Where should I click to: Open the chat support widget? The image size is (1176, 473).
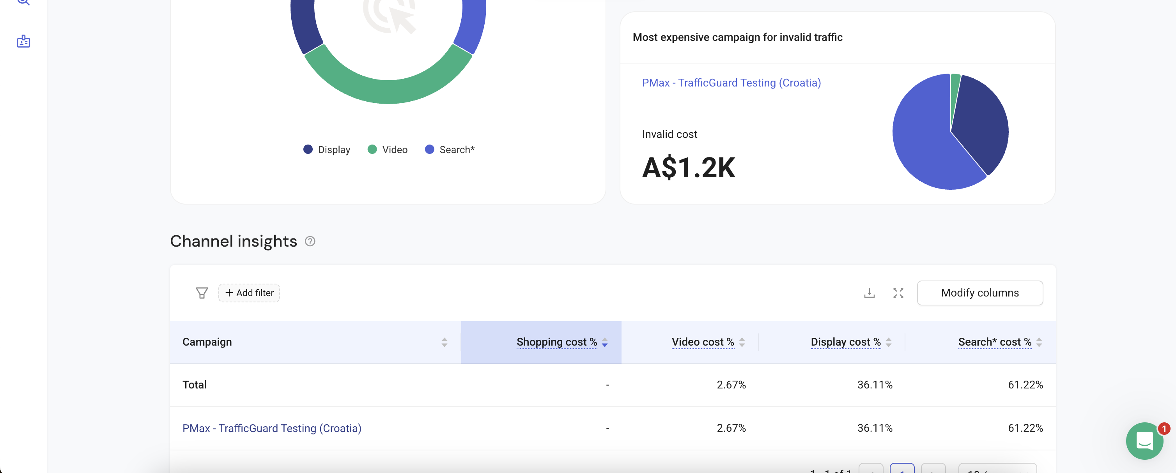(x=1144, y=441)
